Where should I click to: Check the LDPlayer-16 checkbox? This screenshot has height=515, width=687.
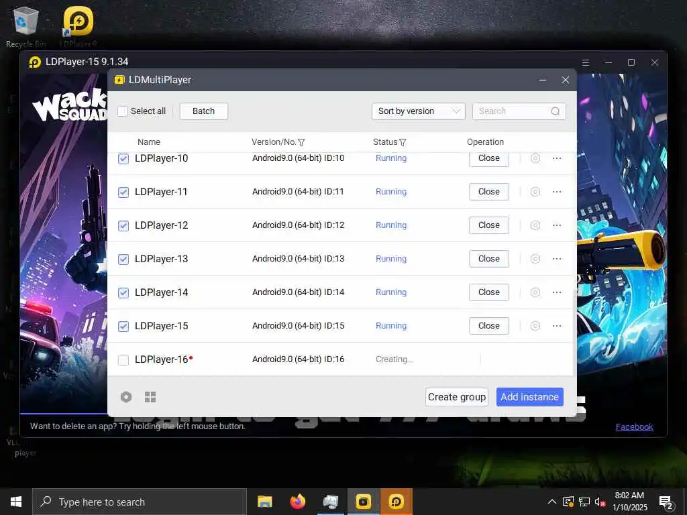[123, 359]
